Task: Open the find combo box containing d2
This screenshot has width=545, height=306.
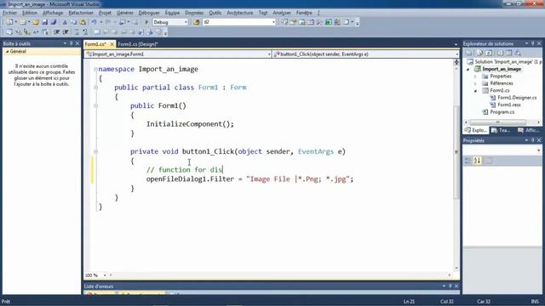Action: click(x=273, y=22)
